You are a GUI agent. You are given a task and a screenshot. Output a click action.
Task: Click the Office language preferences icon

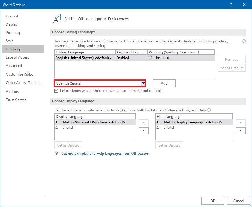point(56,18)
